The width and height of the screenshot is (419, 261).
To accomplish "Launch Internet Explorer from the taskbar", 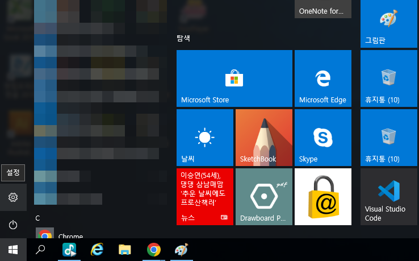I will tap(97, 250).
